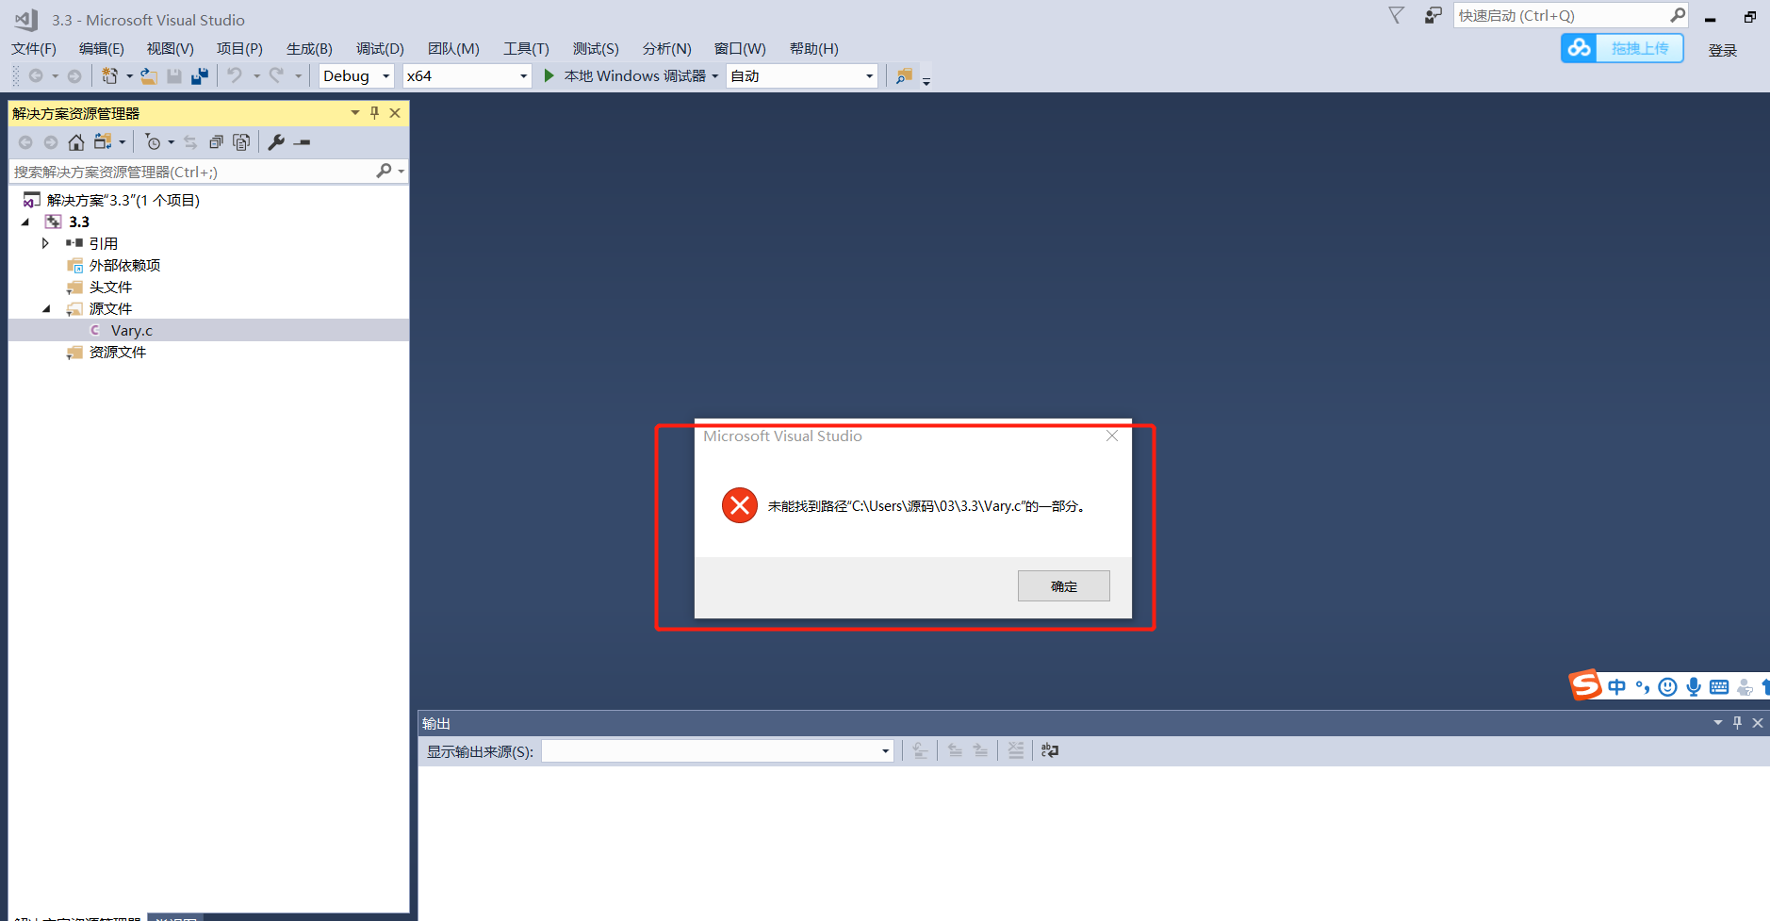Close the Solution Explorer panel
The height and width of the screenshot is (921, 1770).
(395, 113)
